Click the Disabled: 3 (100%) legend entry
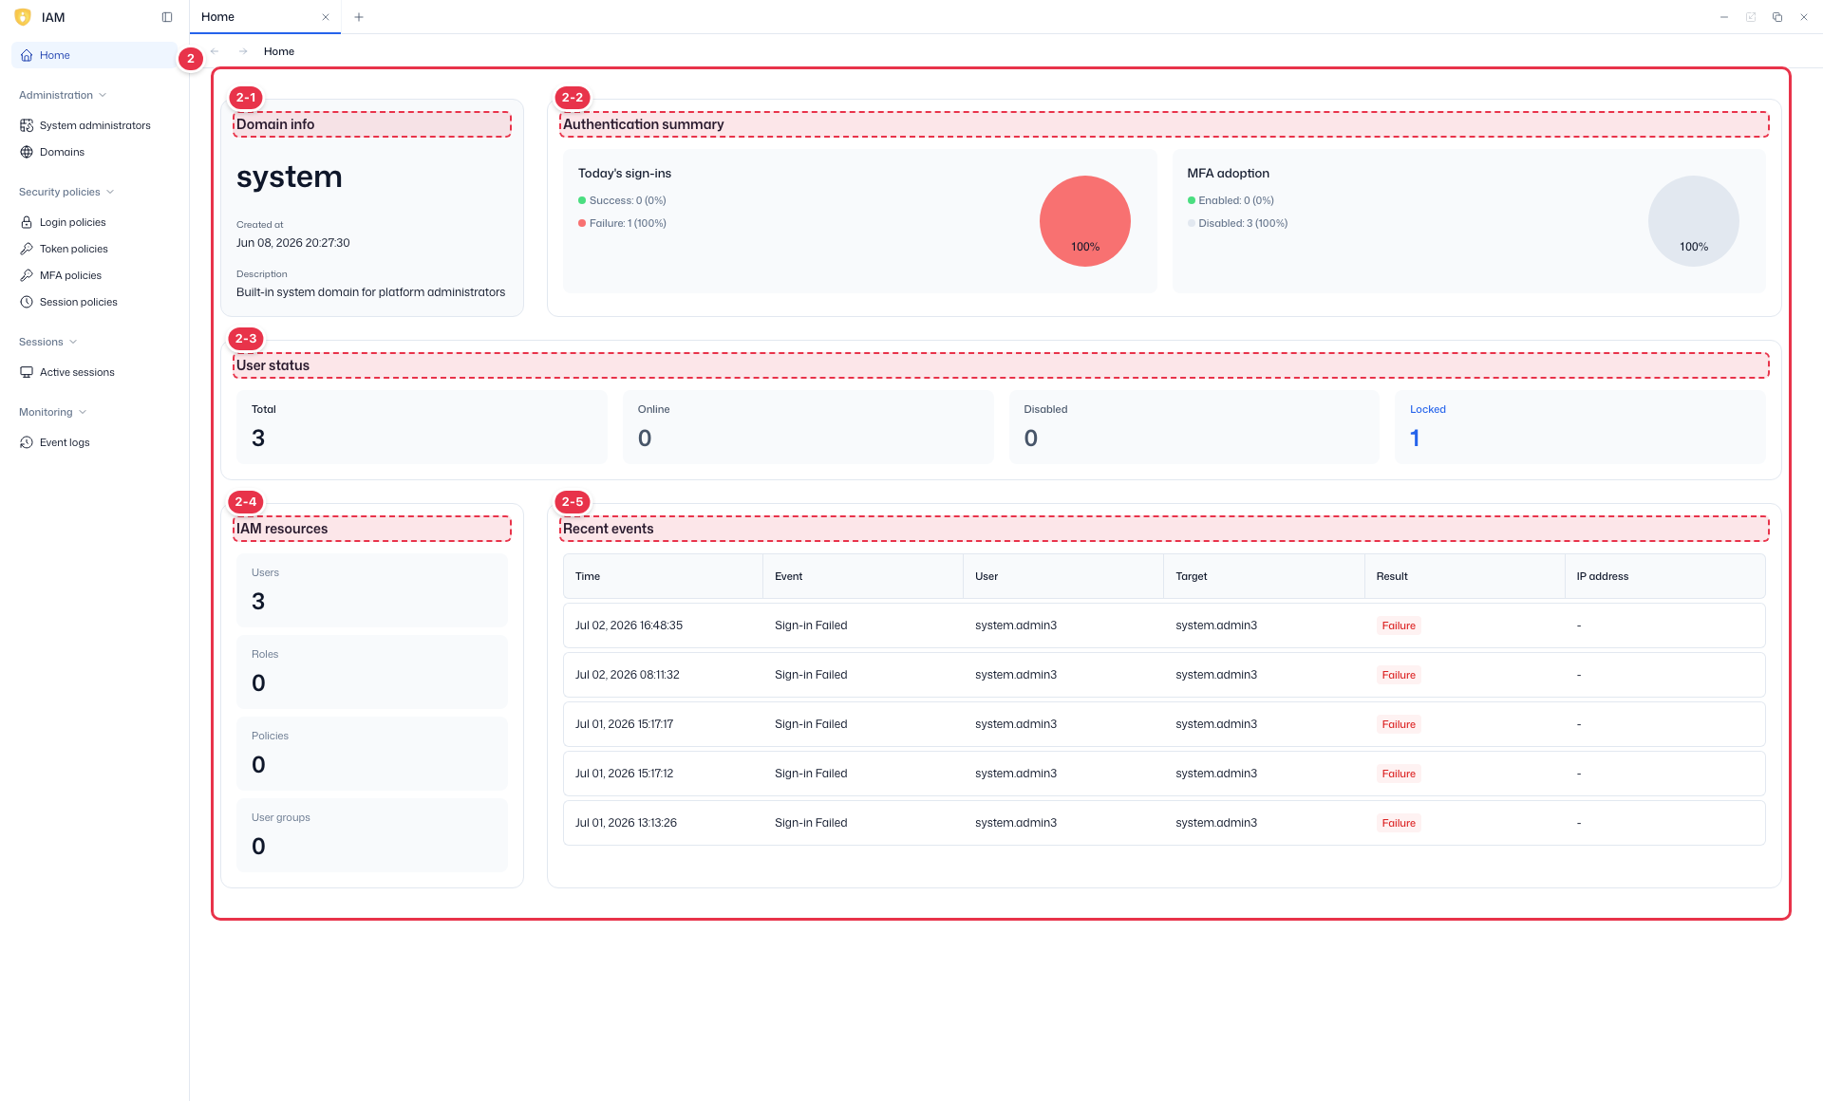 coord(1238,223)
